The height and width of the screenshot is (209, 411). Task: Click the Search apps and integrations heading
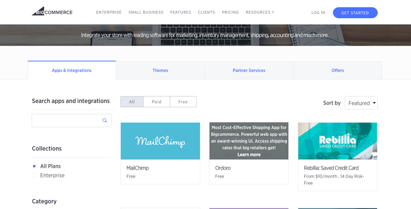(x=71, y=101)
